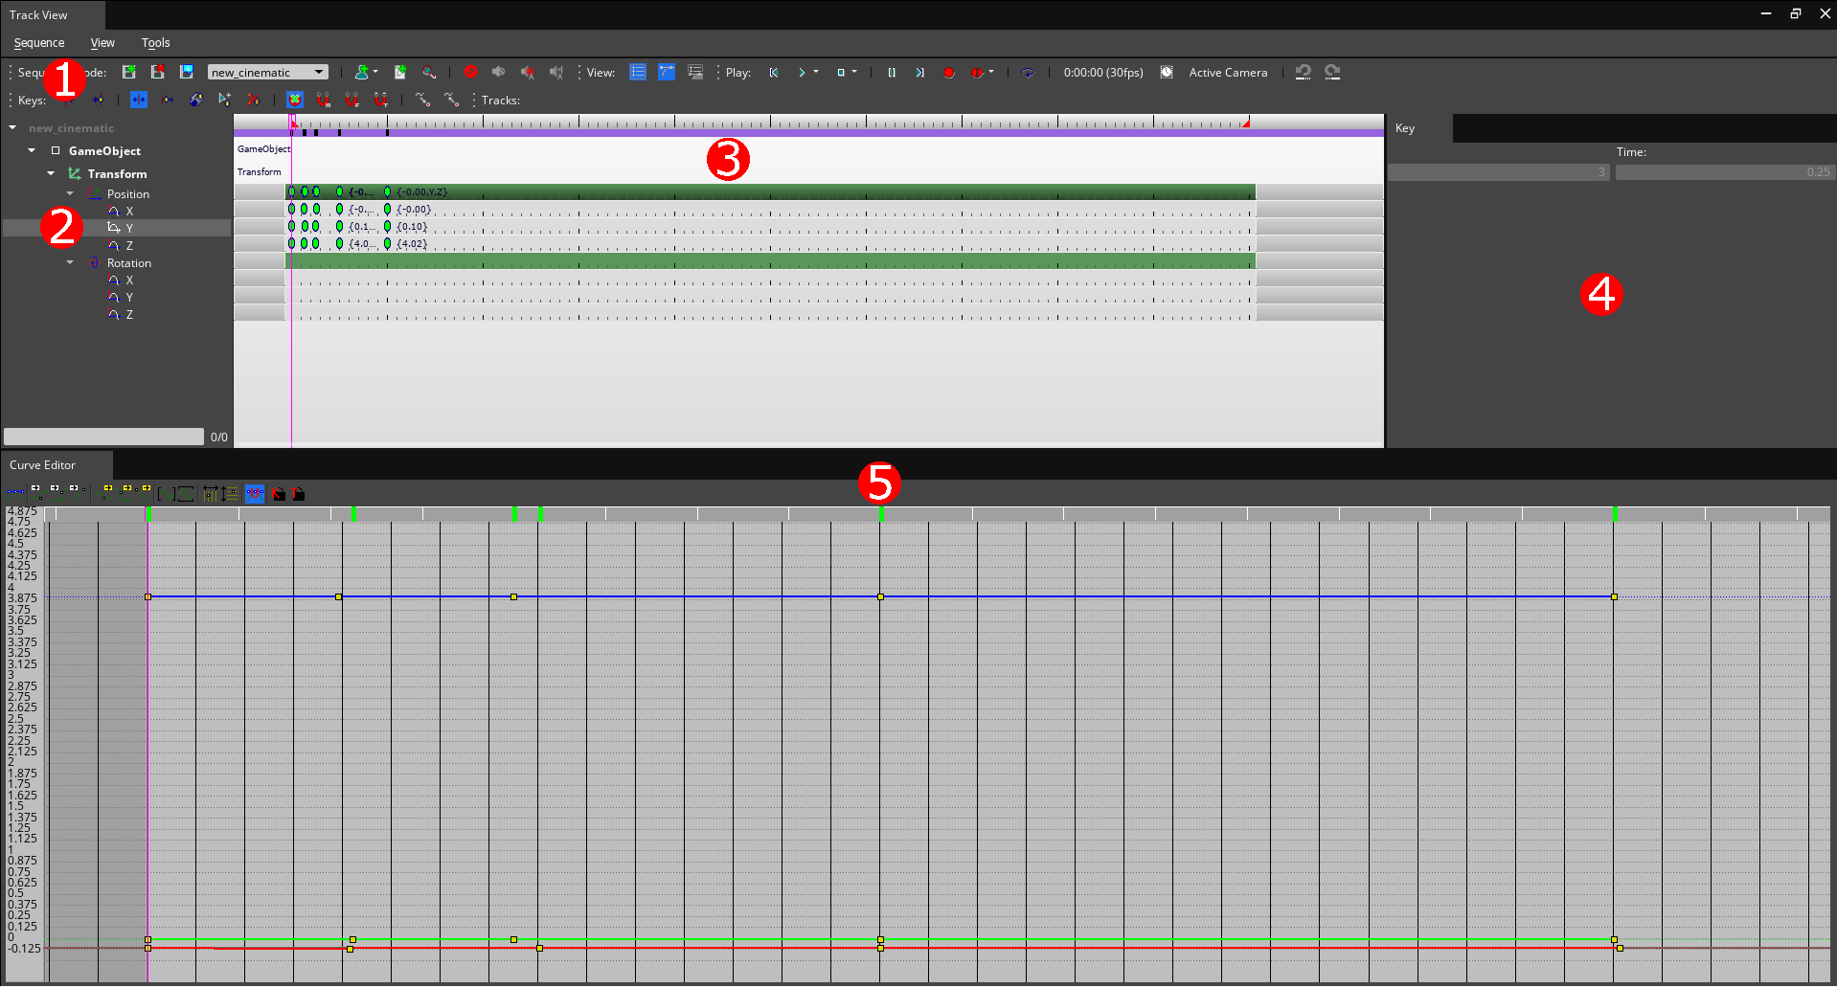Enable the Freeze Keys lock in Curve Editor
Image resolution: width=1837 pixels, height=988 pixels.
click(277, 493)
